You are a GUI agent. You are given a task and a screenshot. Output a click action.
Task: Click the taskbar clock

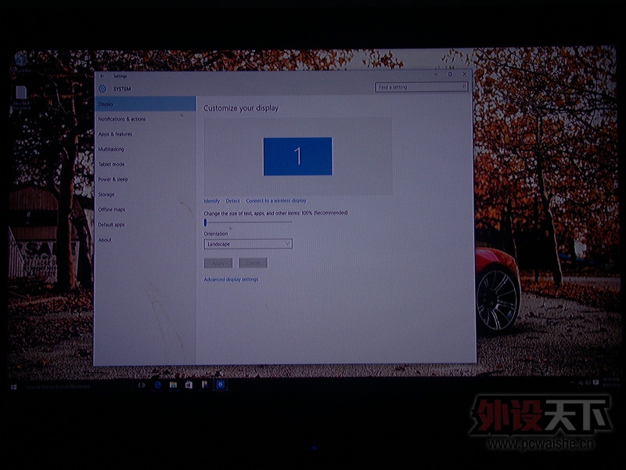[610, 381]
